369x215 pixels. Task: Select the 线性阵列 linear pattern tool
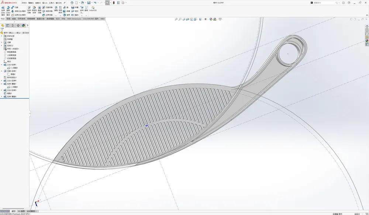tap(60, 10)
